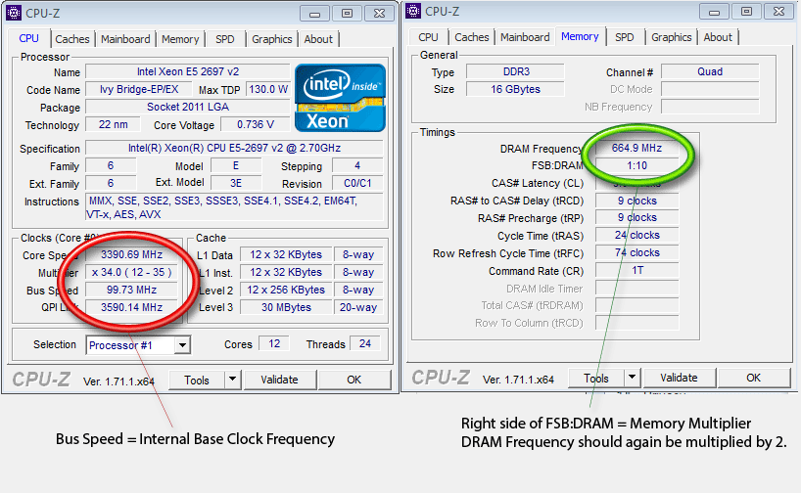The width and height of the screenshot is (801, 493).
Task: Click the Level 3 value 30 MBytes
Action: [x=286, y=307]
